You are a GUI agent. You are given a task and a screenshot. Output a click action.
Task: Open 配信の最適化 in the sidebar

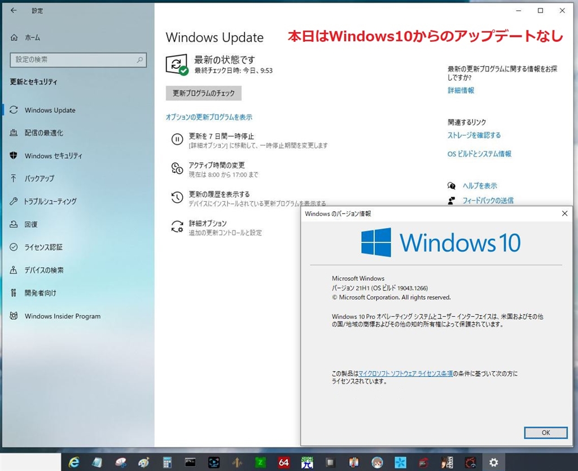(x=44, y=133)
